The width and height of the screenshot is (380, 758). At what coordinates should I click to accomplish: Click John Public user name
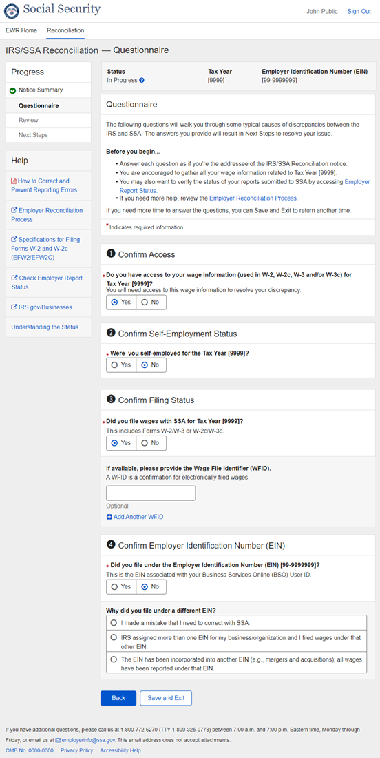coord(322,11)
